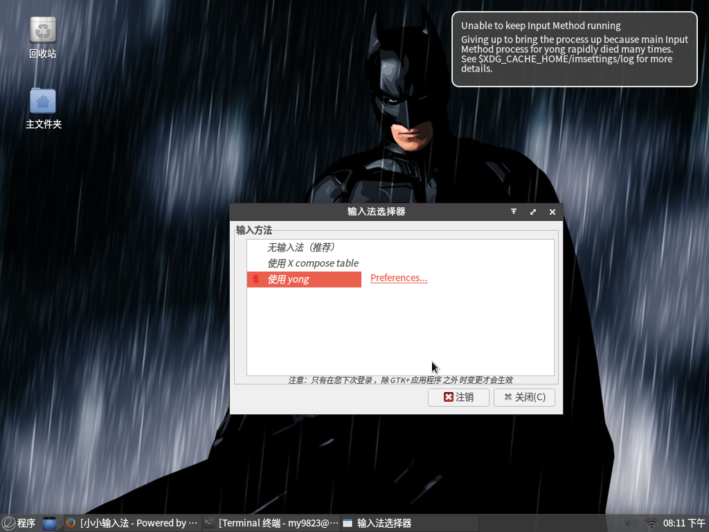
Task: Click the 注意：只有在您下次登录 note text
Action: pos(401,380)
